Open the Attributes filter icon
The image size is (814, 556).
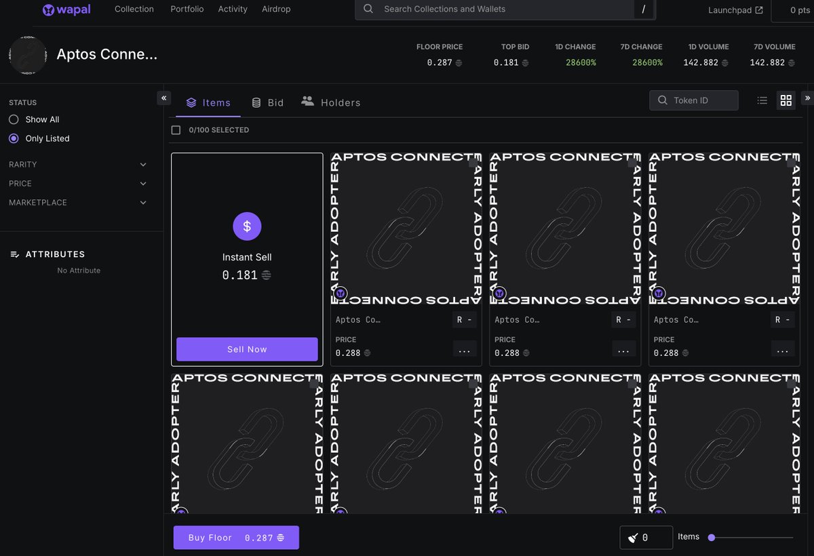coord(15,254)
